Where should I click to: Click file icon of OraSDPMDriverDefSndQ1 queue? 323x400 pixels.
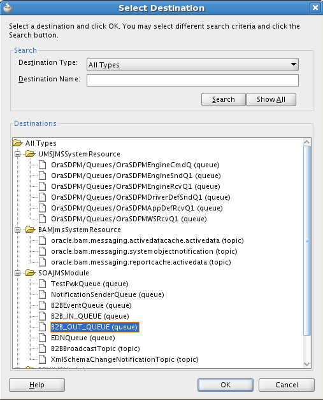pos(43,197)
